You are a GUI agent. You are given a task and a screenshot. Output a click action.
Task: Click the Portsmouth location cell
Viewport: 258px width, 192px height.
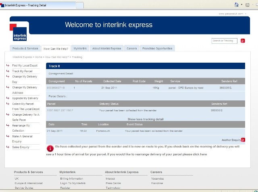point(103,131)
